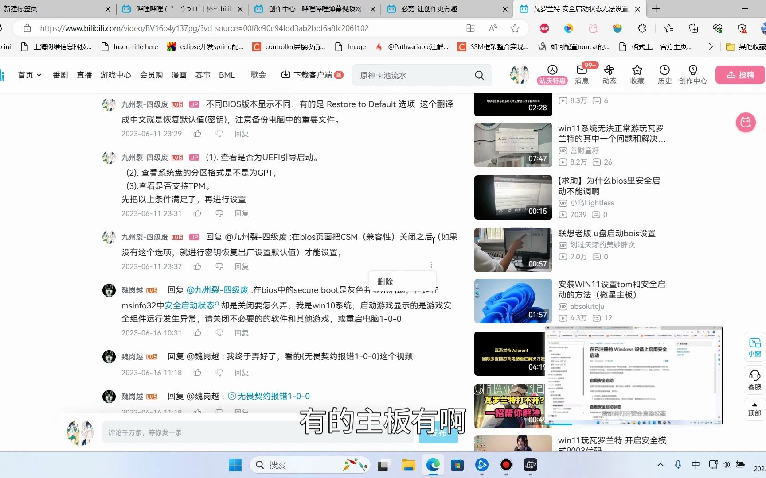Expand hidden icons in the system tray
Viewport: 766px width, 478px height.
click(660, 465)
